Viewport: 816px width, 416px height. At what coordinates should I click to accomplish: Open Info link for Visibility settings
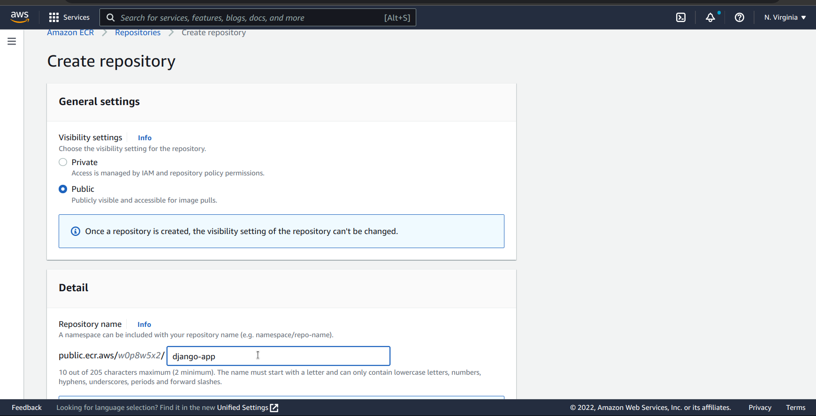(145, 138)
